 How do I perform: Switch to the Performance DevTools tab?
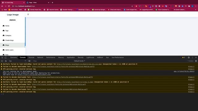51,57
